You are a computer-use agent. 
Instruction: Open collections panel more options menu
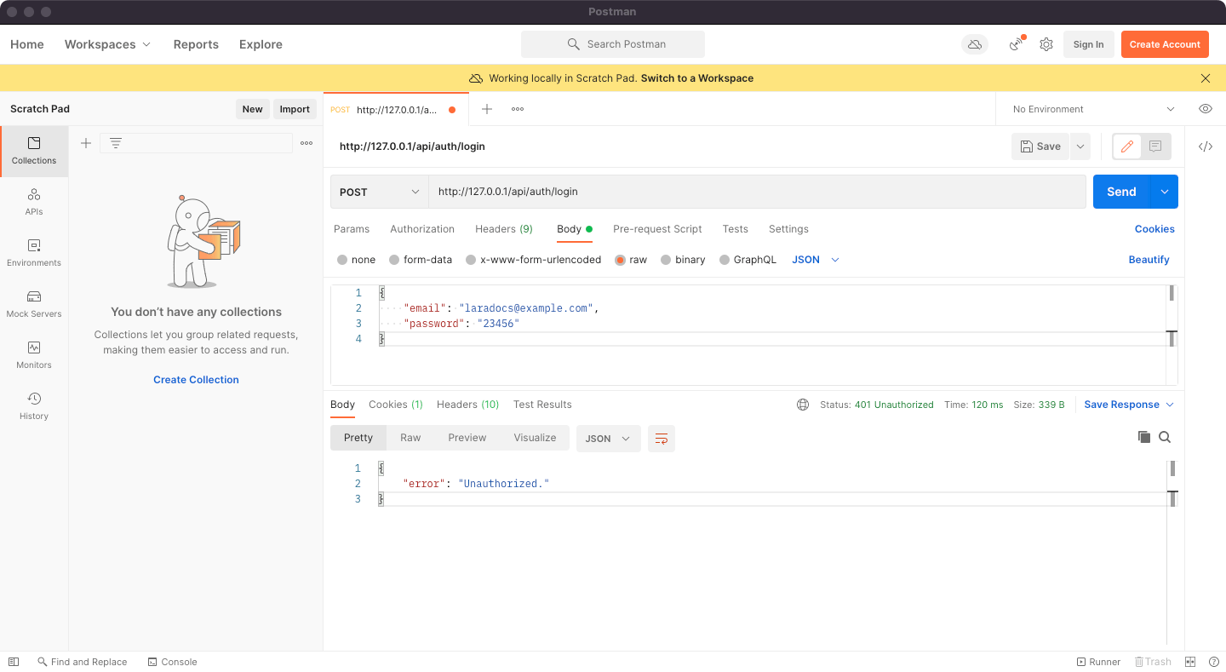(x=306, y=143)
